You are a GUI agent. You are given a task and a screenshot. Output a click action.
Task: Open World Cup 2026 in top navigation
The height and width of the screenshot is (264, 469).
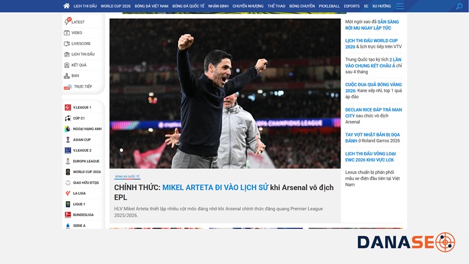point(115,6)
